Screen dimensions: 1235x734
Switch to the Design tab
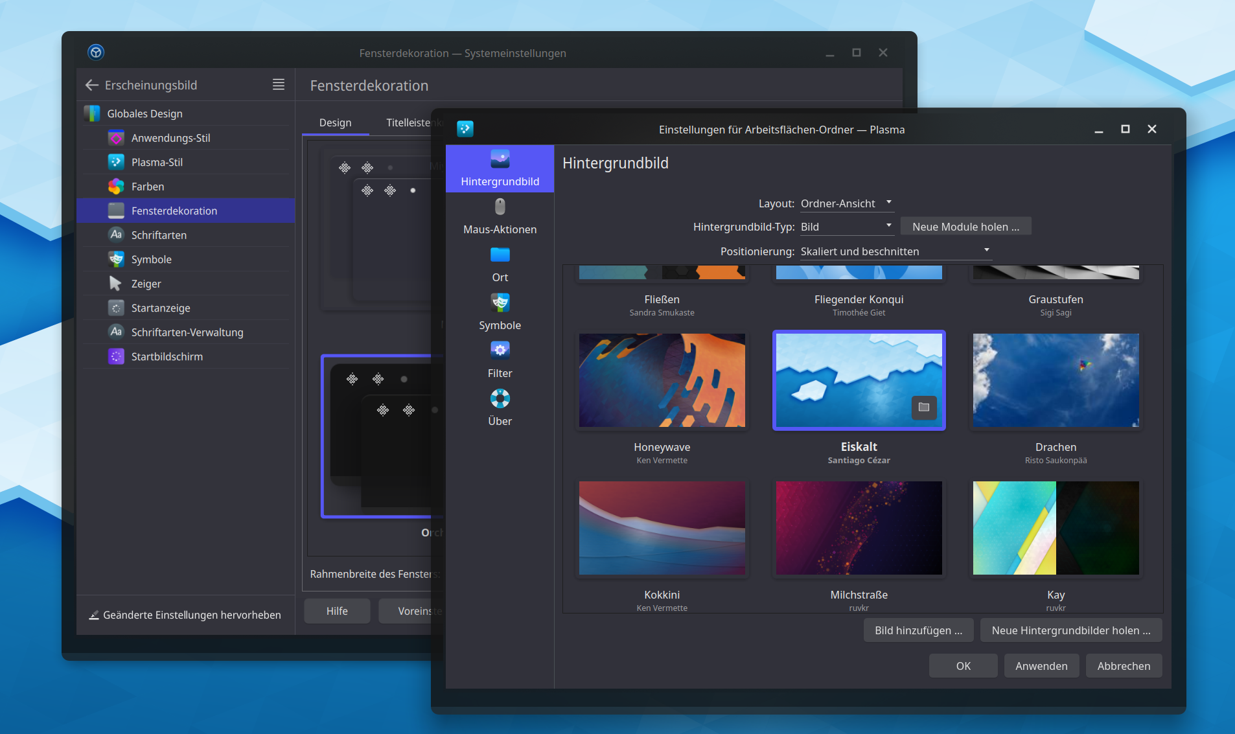335,122
